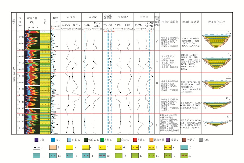Click the Mg/Ca sub-header
The width and height of the screenshot is (244, 163).
pos(66,25)
